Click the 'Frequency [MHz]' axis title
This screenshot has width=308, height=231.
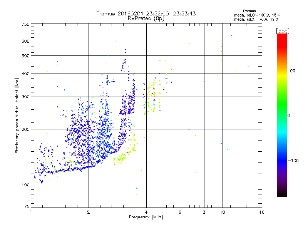pos(146,217)
